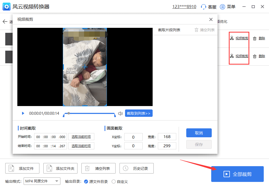The image size is (269, 189).
Task: Choose the 自定义 output directory option
Action: coord(113,181)
